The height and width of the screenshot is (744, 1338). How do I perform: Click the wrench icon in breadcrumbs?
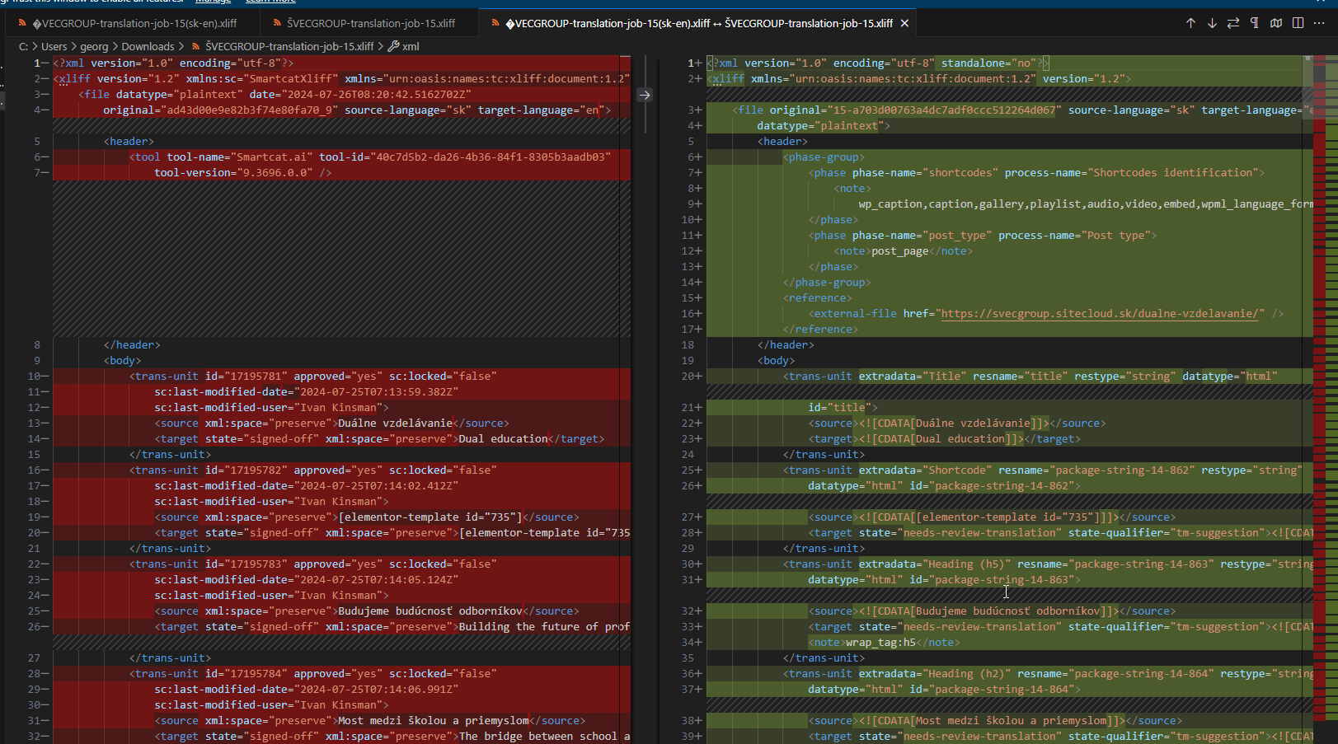point(393,47)
